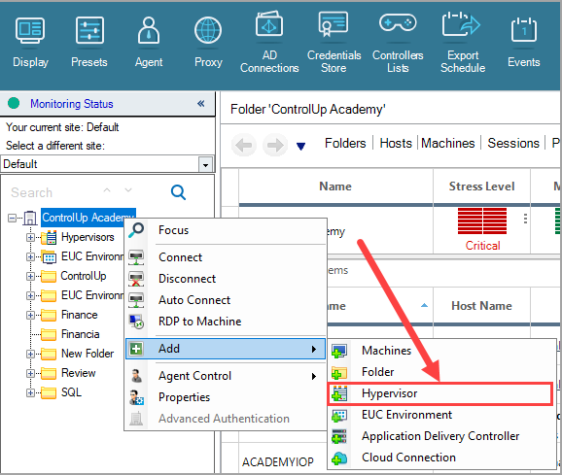Switch to the Machines view tab
Viewport: 562px width, 475px height.
[447, 143]
